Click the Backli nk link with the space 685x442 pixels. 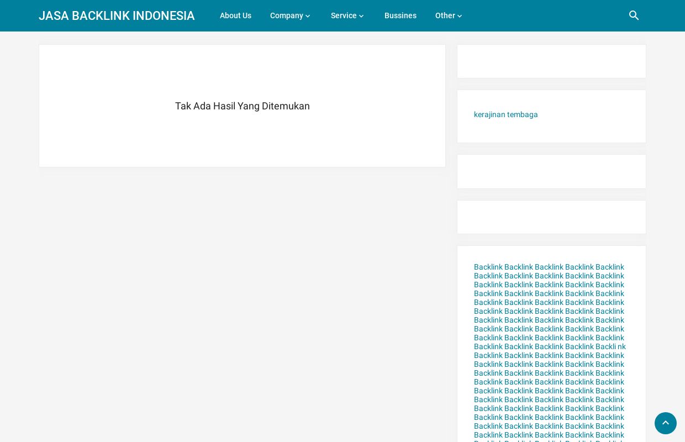(612, 346)
